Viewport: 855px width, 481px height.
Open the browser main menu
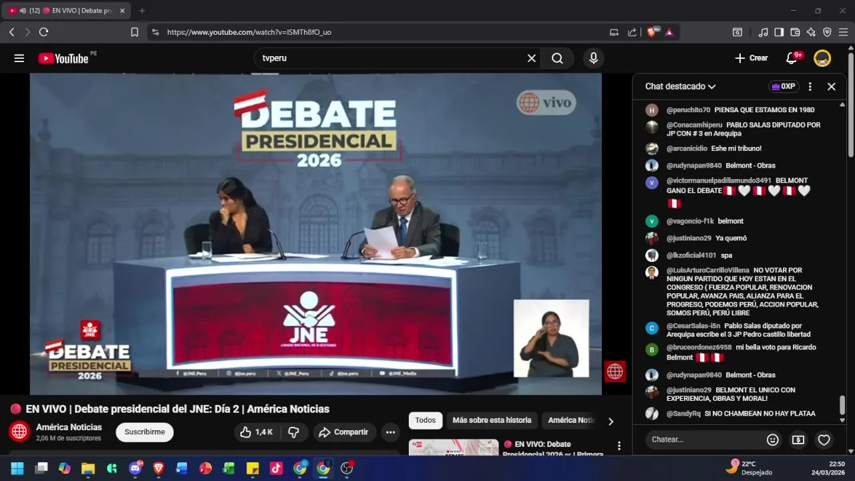tap(843, 32)
